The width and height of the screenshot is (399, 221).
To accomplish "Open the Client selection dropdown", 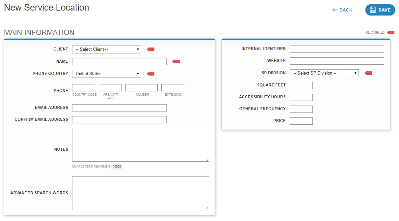I will pyautogui.click(x=106, y=49).
